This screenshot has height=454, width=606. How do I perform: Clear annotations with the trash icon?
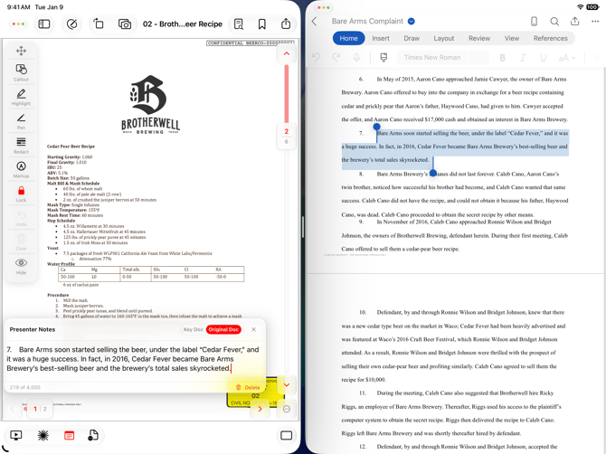22,241
